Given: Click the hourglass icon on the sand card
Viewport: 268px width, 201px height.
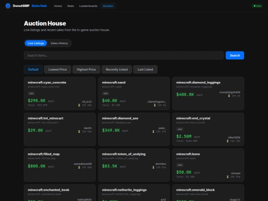Looking at the screenshot, I should coord(155,105).
